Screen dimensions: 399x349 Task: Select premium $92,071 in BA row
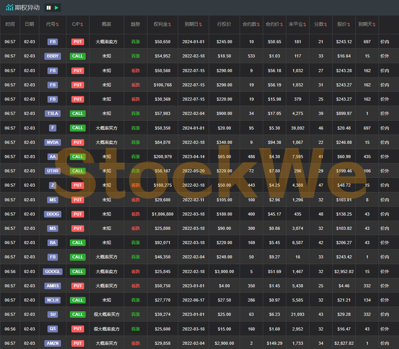coord(162,243)
